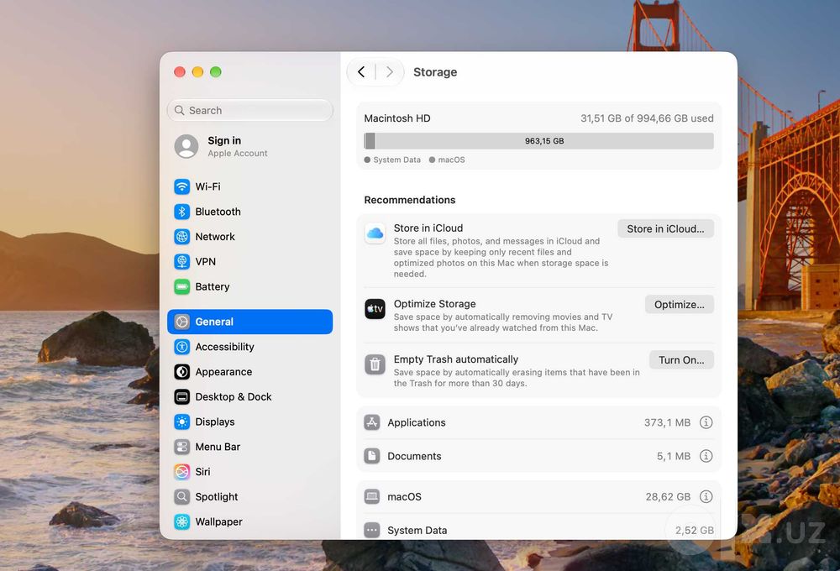Click the VPN icon in sidebar
Screen dimensions: 840x571
point(182,261)
